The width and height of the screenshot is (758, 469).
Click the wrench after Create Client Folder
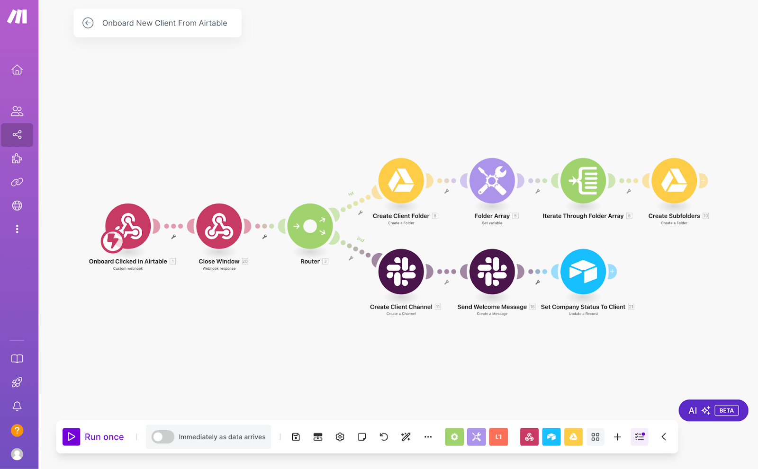click(447, 191)
